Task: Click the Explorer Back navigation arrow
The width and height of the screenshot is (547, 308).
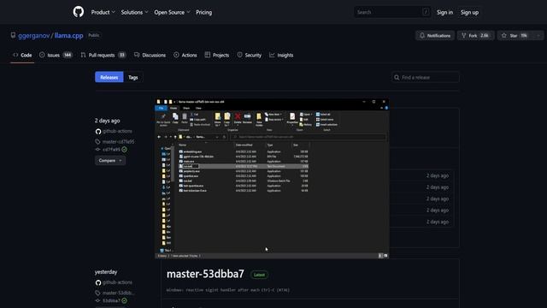Action: pyautogui.click(x=159, y=137)
